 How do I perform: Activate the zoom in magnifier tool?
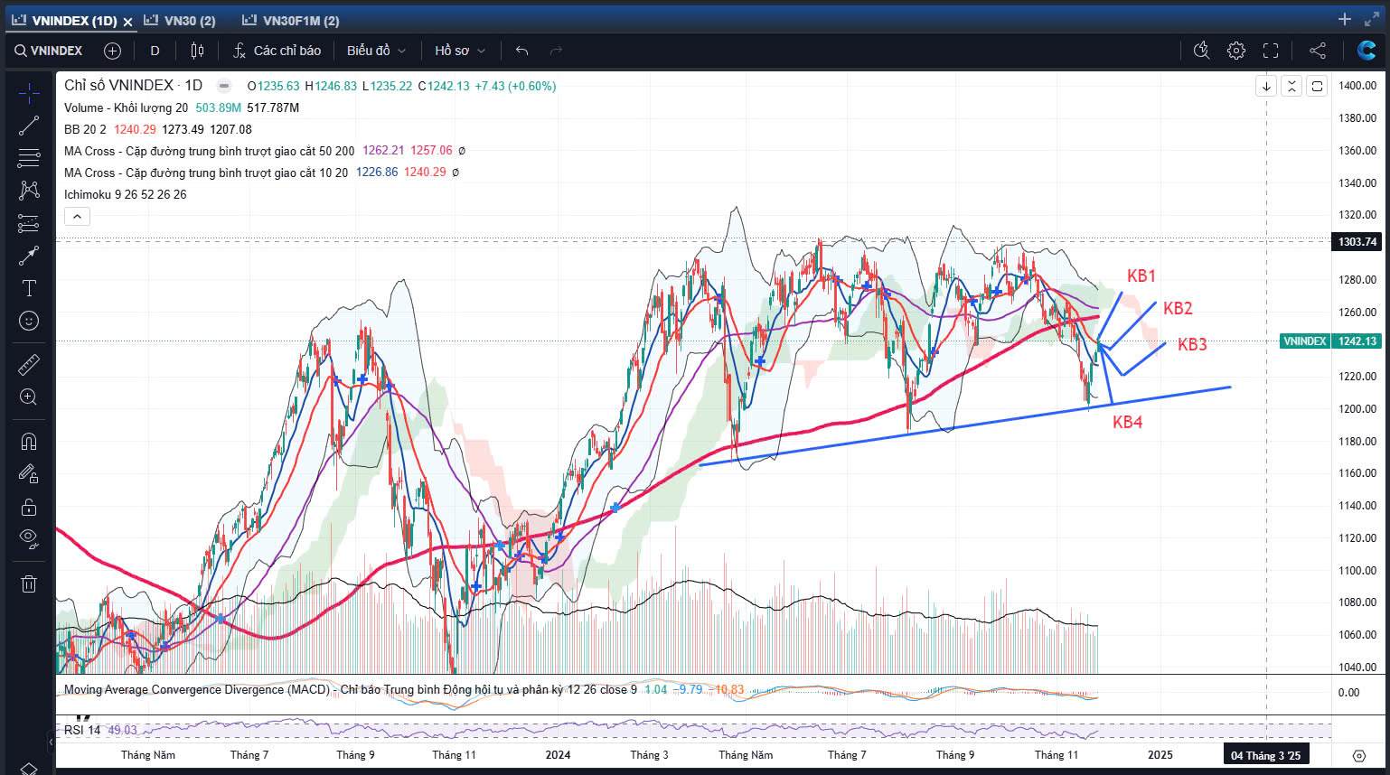[x=29, y=397]
